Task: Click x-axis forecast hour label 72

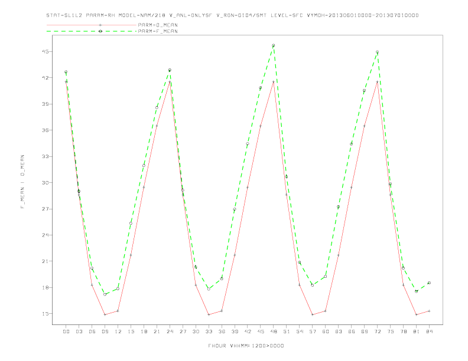Action: coord(377,332)
